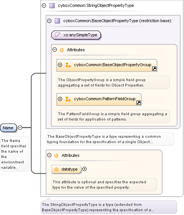The height and width of the screenshot is (215, 184).
Task: Collapse BaseObjectPropertyType restriction base section
Action: [x=49, y=21]
